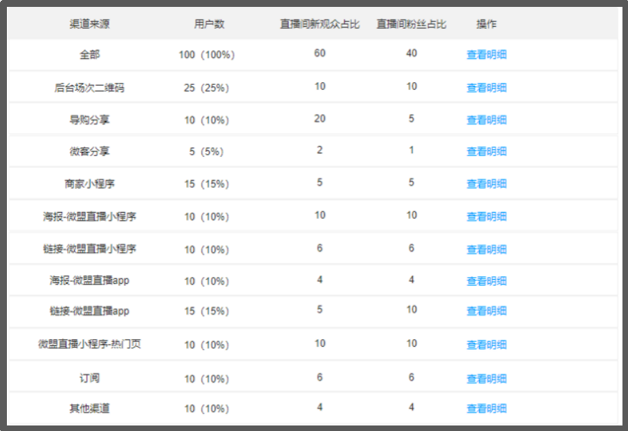628x431 pixels.
Task: Click new-audience value 20 in 导购分享 row
Action: (x=320, y=119)
